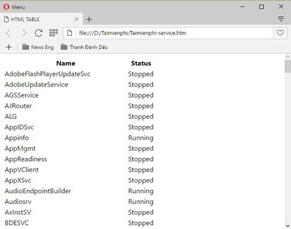Select the HTML TABLE tab
Screen dimensions: 291x229
41,19
